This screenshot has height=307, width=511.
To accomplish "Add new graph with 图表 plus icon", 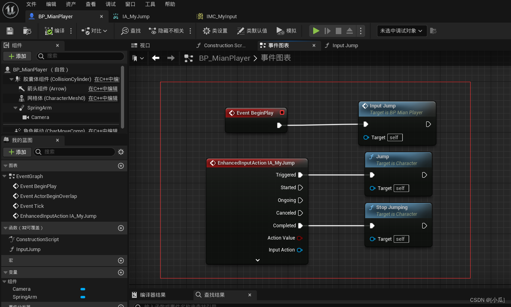I will click(x=121, y=166).
